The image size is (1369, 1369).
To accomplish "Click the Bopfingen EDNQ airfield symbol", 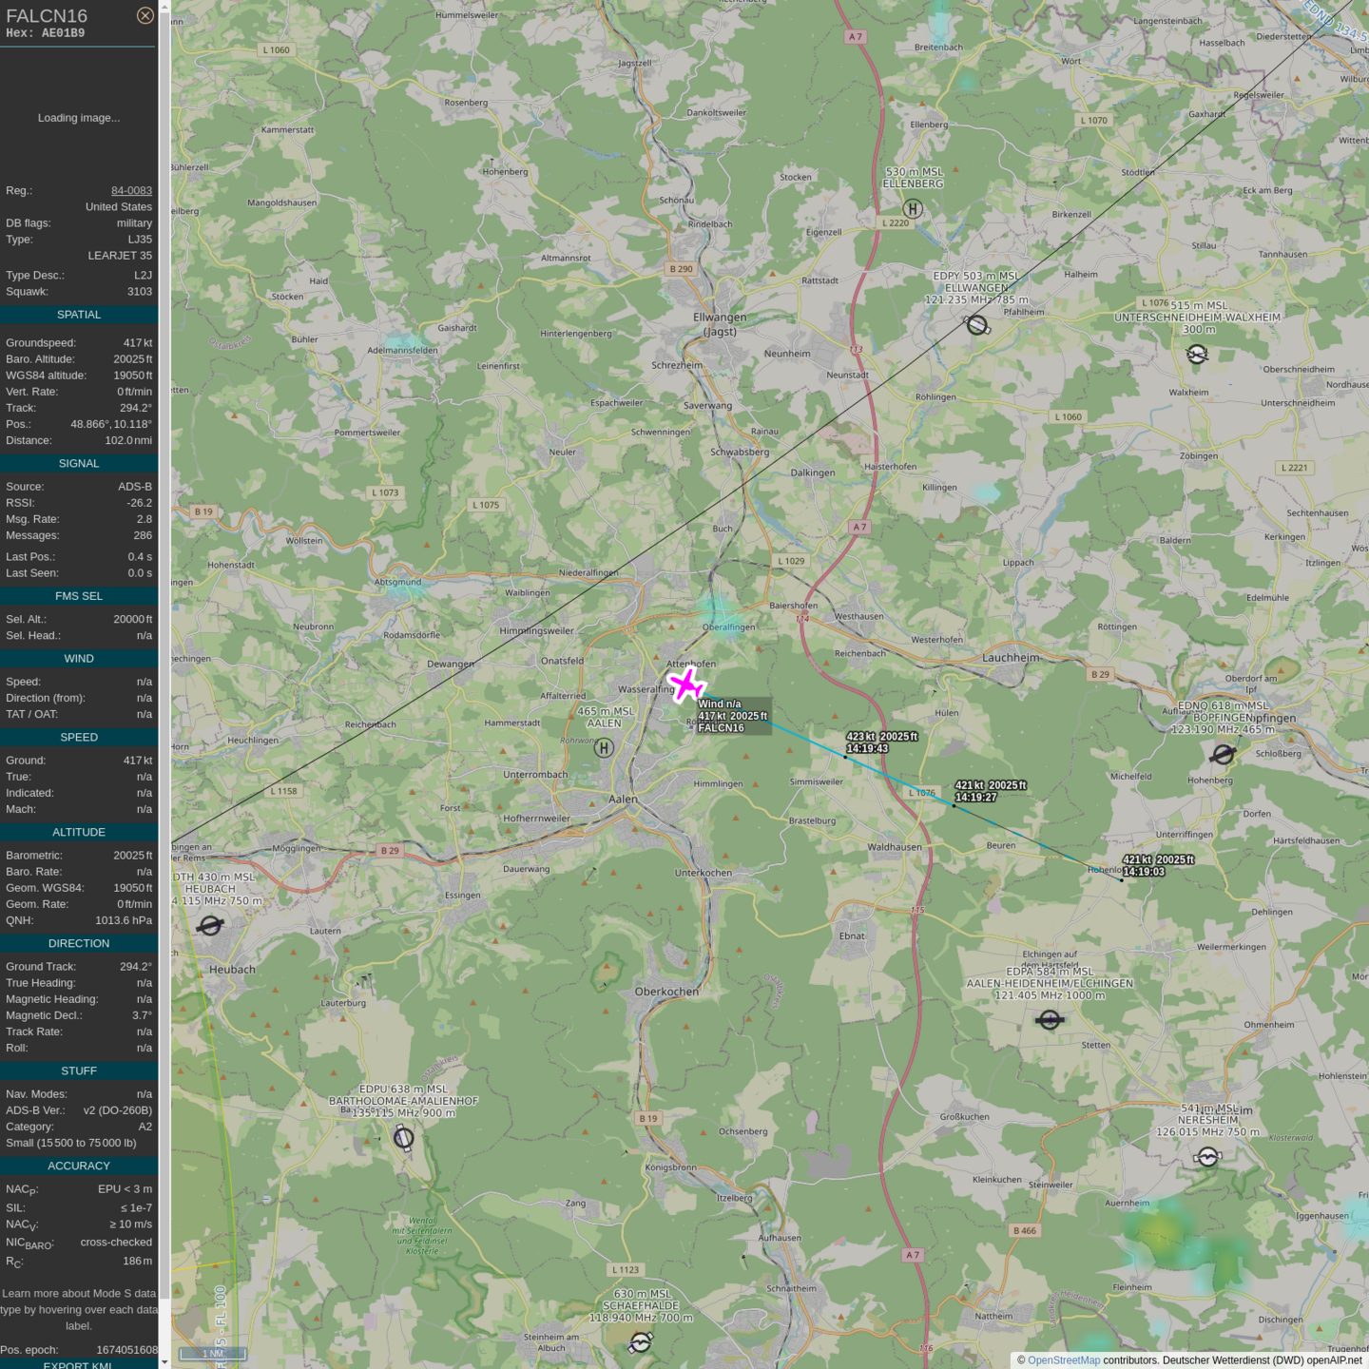I will [1223, 755].
